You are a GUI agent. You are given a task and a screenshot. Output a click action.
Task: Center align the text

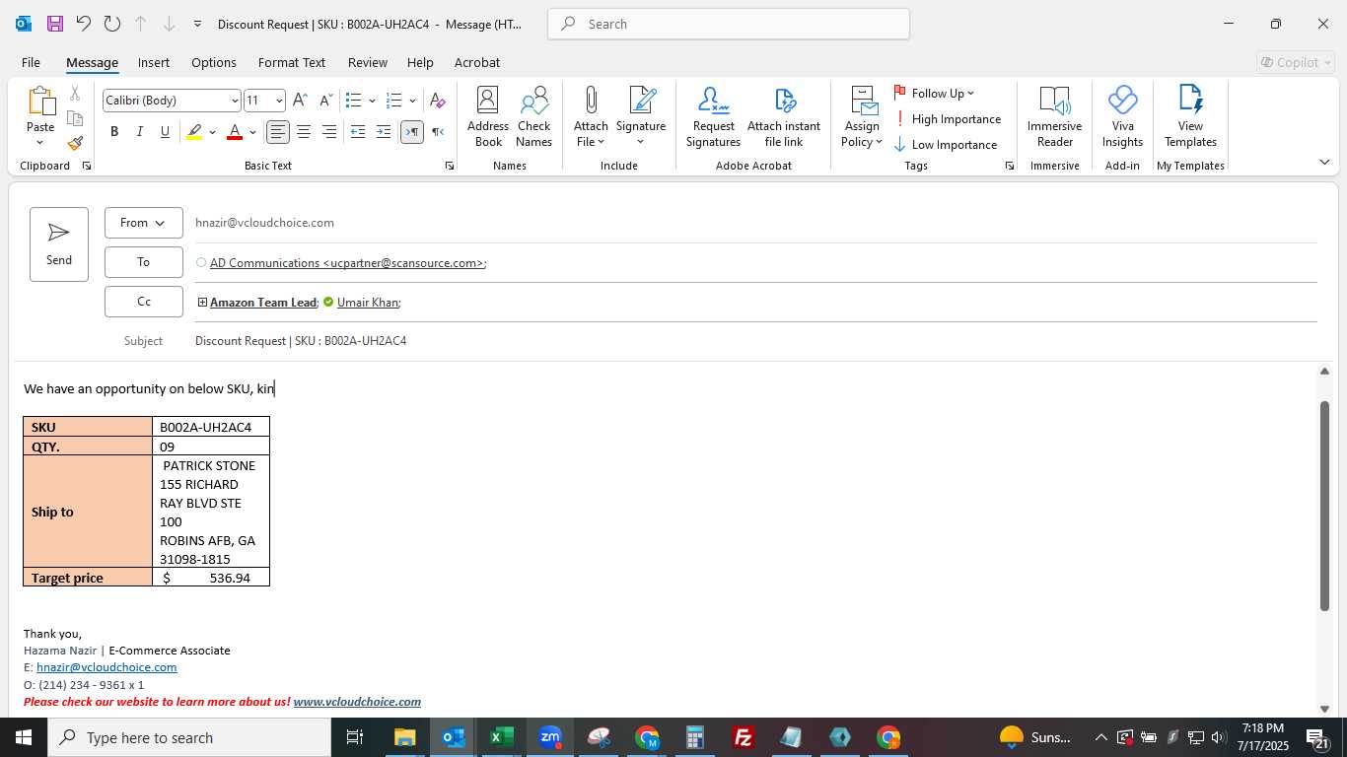click(x=304, y=132)
